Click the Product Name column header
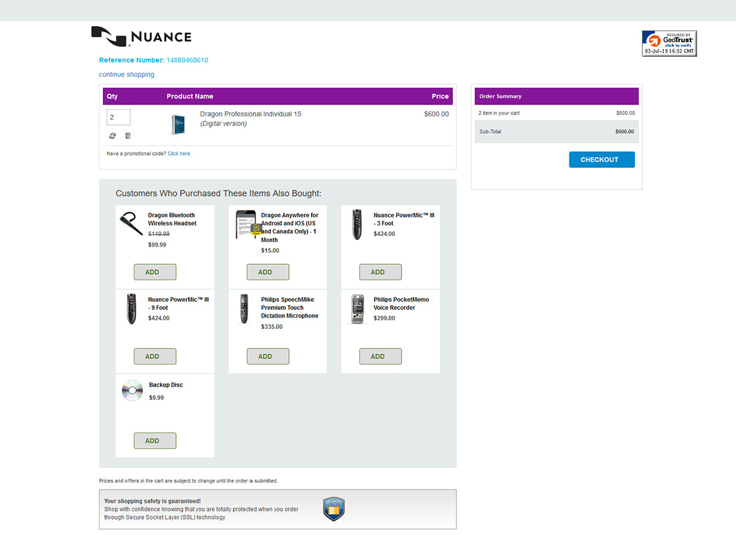This screenshot has width=736, height=535. tap(189, 96)
